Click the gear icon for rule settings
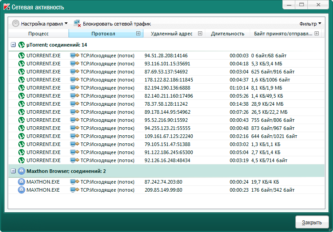Screen dimensions: 333x232 click(16, 23)
